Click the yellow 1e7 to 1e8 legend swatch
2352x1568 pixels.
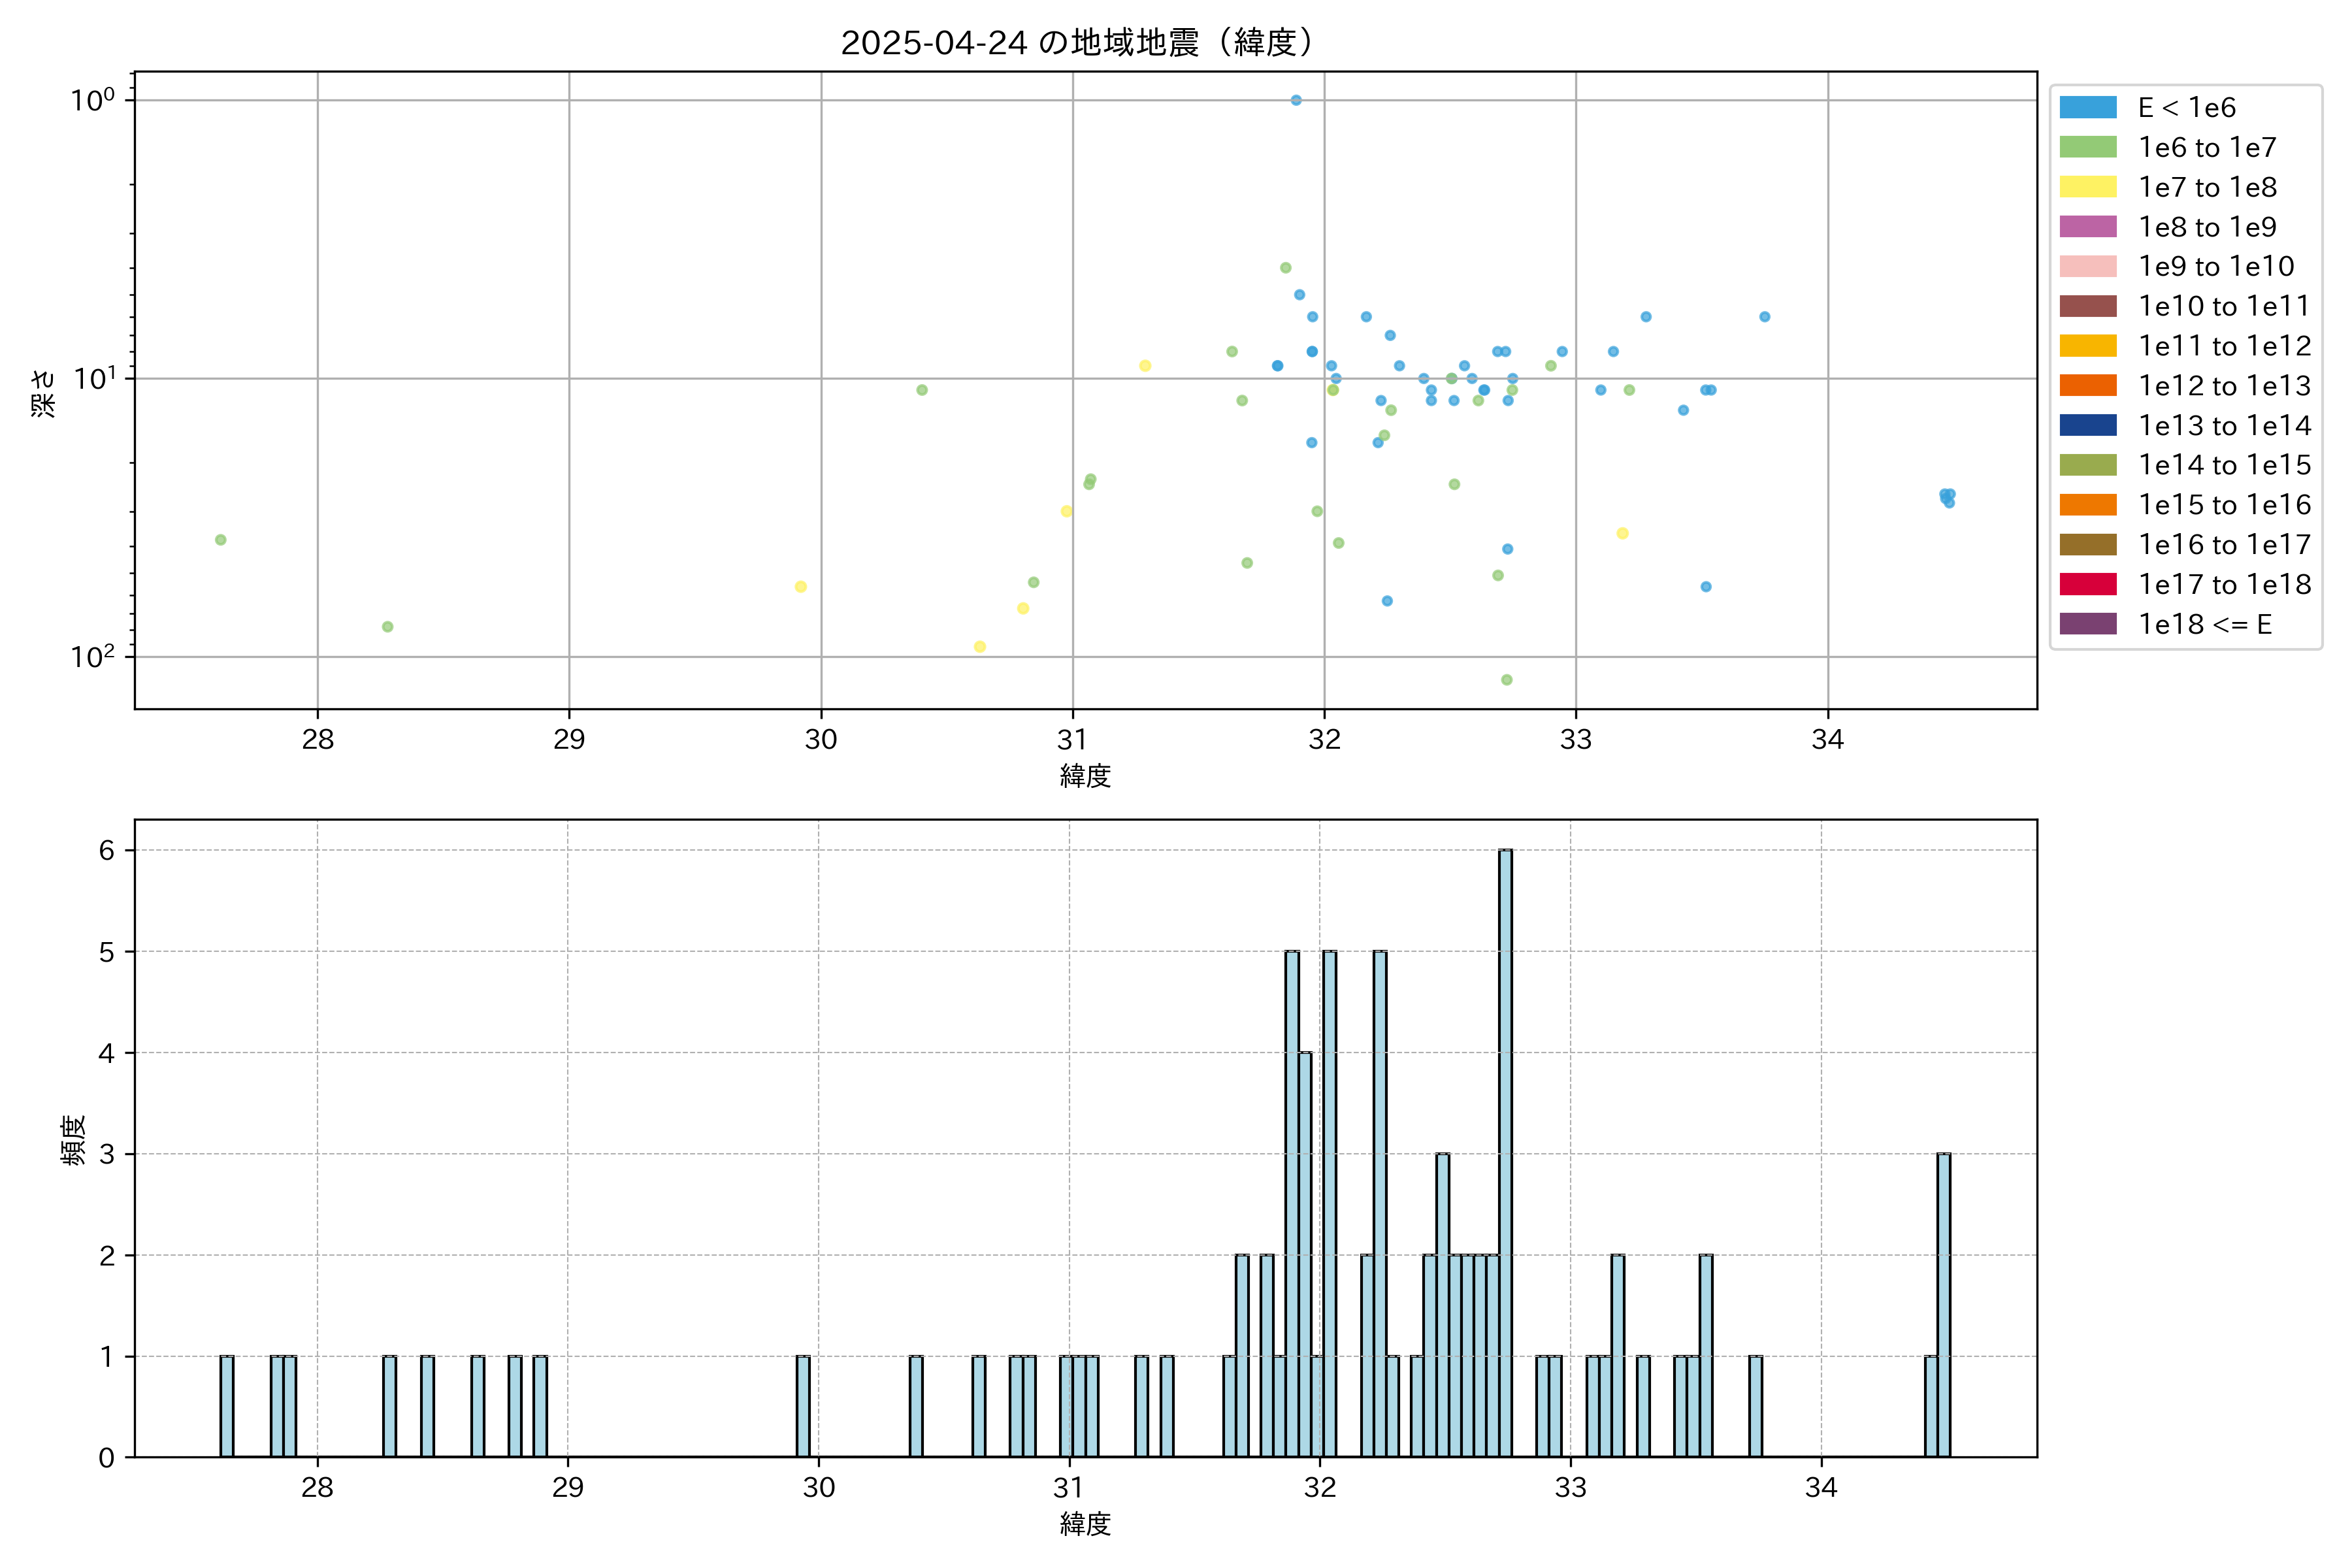[2087, 187]
